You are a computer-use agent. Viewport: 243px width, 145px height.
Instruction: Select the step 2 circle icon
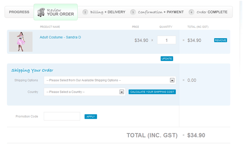(85, 12)
